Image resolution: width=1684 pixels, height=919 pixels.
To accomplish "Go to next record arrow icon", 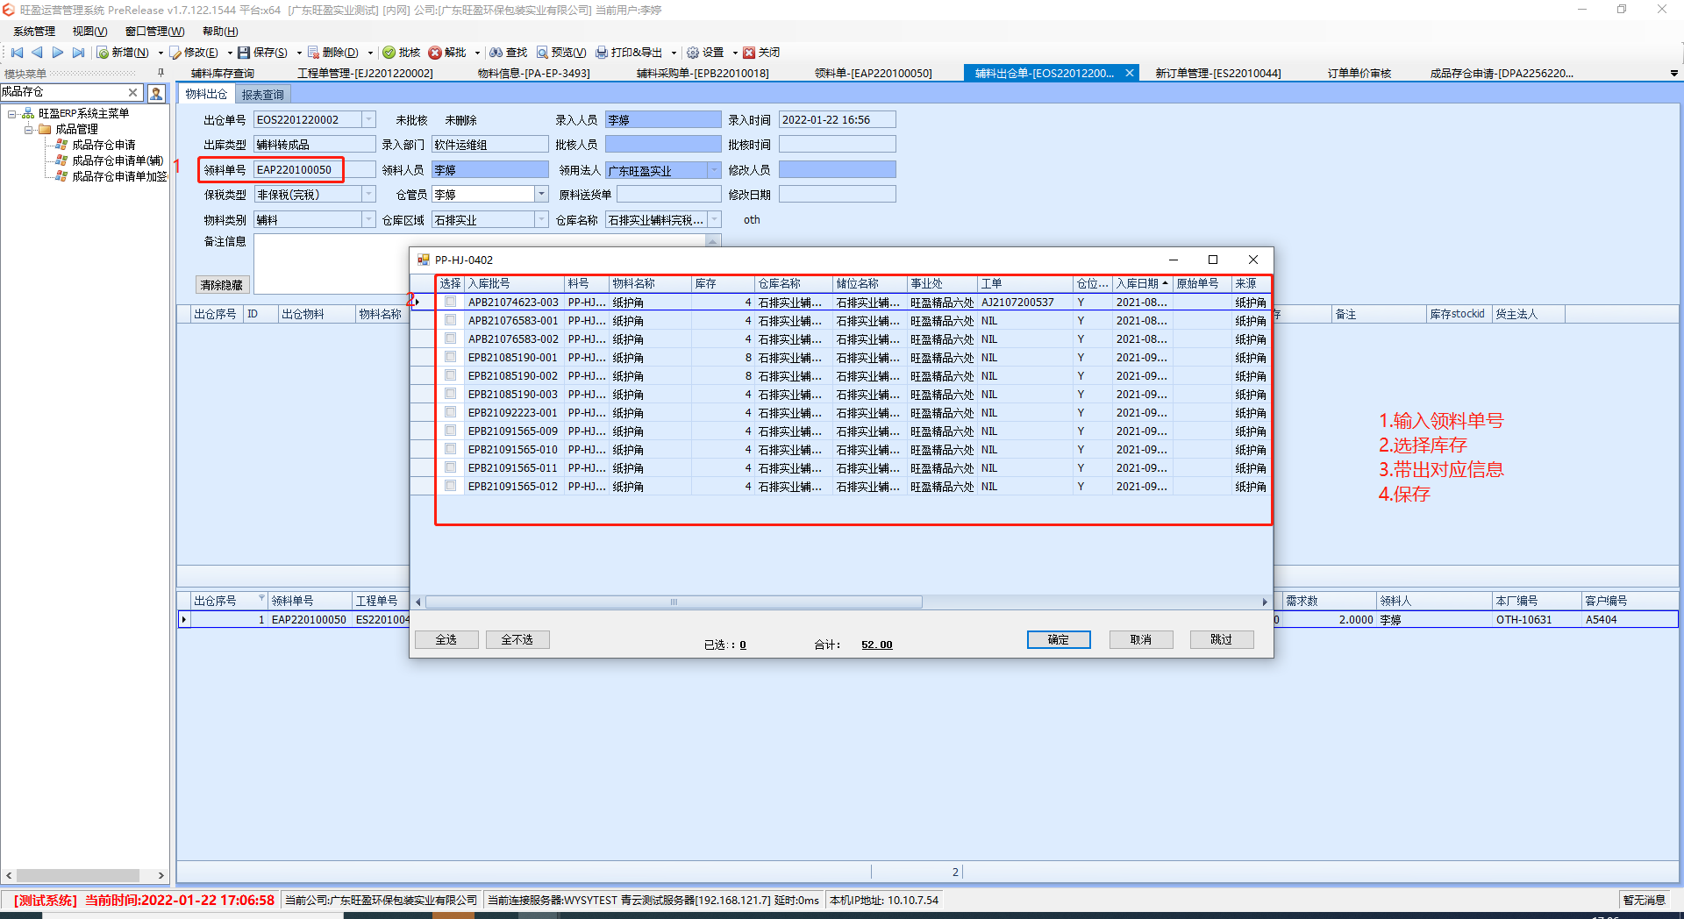I will click(58, 53).
